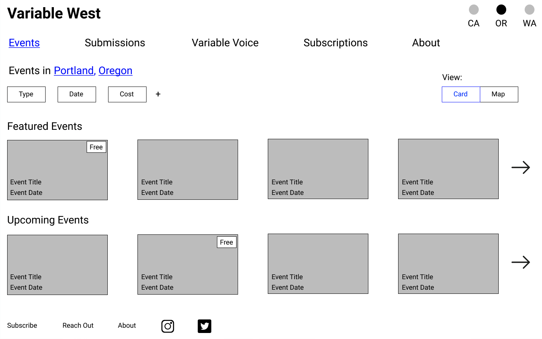Image resolution: width=542 pixels, height=339 pixels.
Task: Click the Portland city link
Action: pyautogui.click(x=75, y=71)
